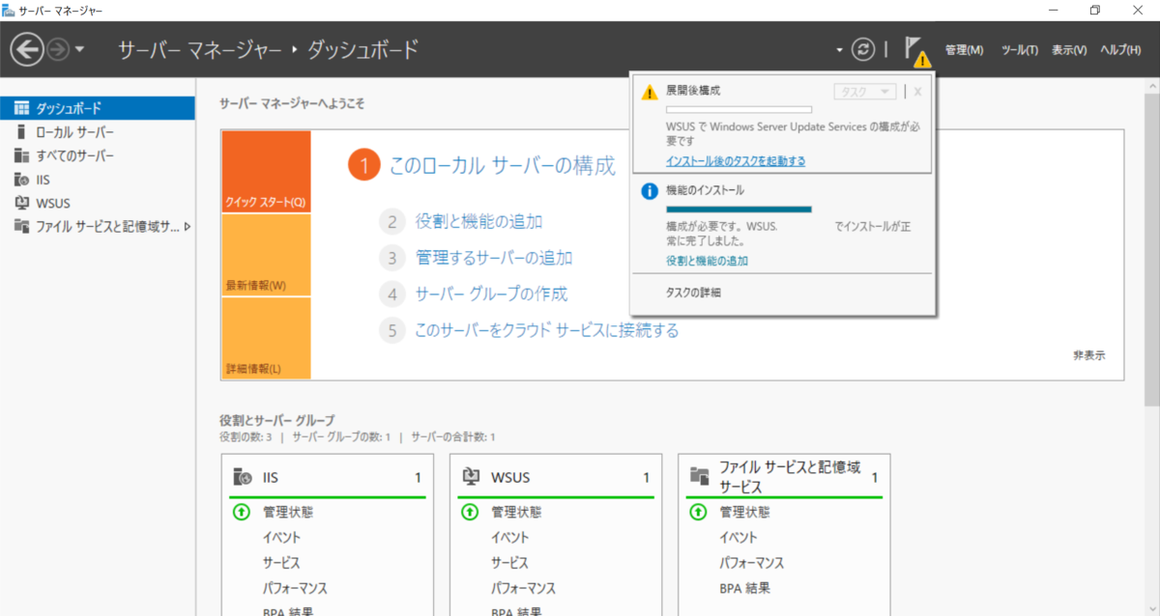Click 展開後構成 empty progress bar

pyautogui.click(x=739, y=110)
